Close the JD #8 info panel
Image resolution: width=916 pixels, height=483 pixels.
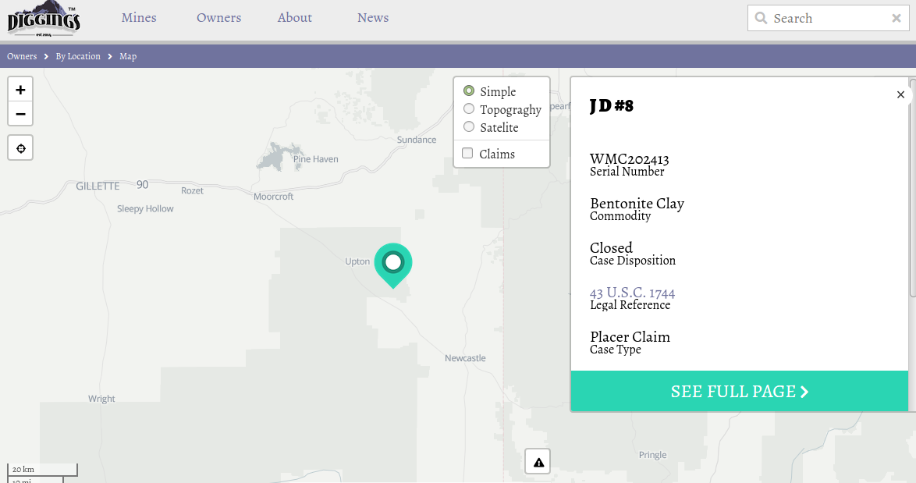(x=900, y=94)
